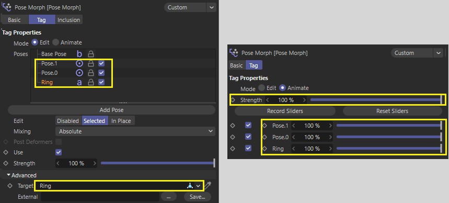Open Custom dropdown in Edit-mode panel

(185, 7)
